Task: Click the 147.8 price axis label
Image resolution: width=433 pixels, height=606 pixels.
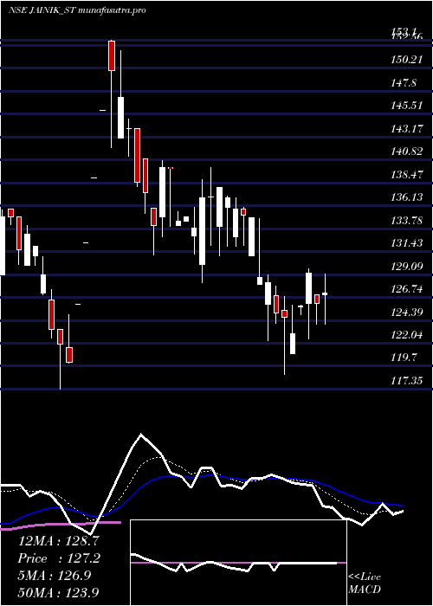Action: [x=404, y=82]
